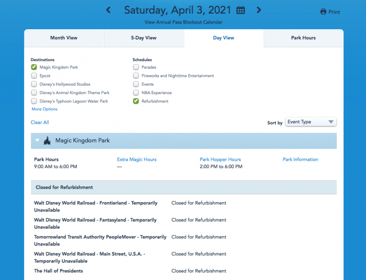
Task: Uncheck the Magic Kingdom Park checkbox
Action: click(x=34, y=67)
